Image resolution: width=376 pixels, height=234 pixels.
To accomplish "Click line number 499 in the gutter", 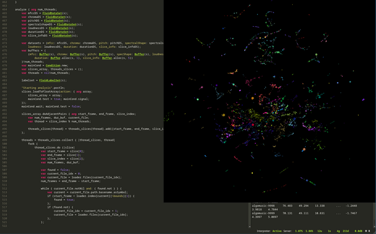I will click(x=4, y=140).
